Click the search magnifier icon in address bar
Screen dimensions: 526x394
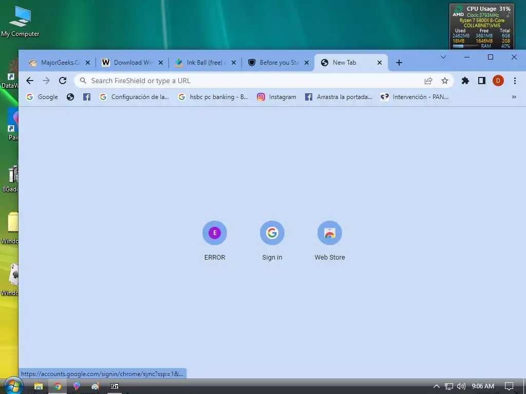coord(83,81)
